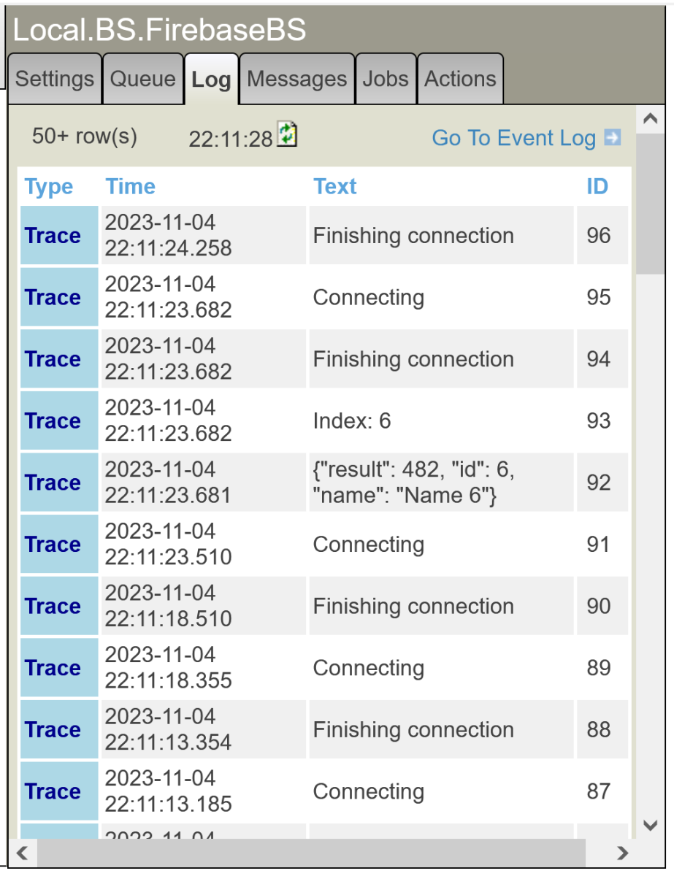This screenshot has height=876, width=674.
Task: Click the horizontal scrollbar right arrow
Action: point(623,852)
